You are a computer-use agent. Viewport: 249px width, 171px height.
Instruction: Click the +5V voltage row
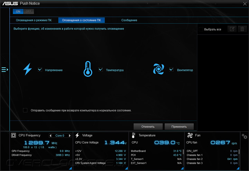click(x=101, y=155)
